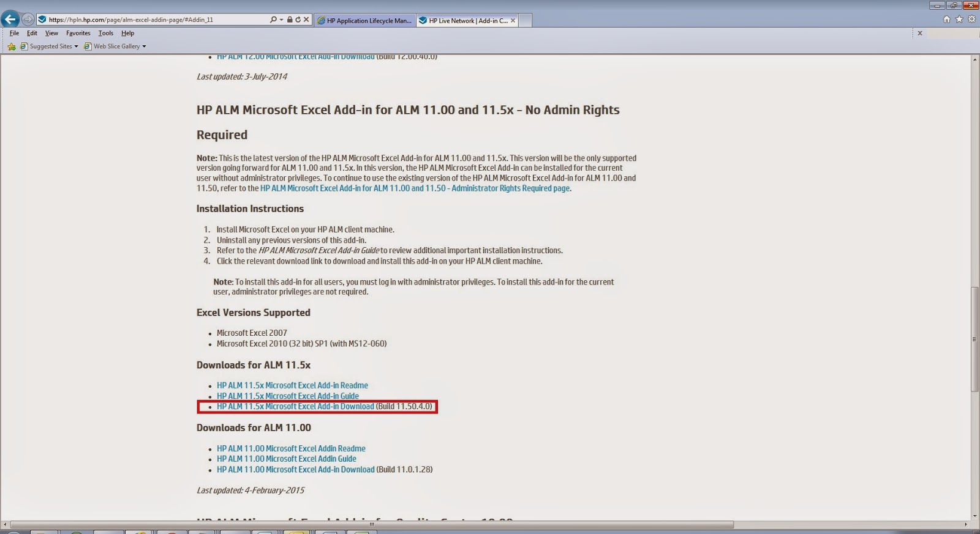Open the Tools gear icon
980x534 pixels.
971,20
